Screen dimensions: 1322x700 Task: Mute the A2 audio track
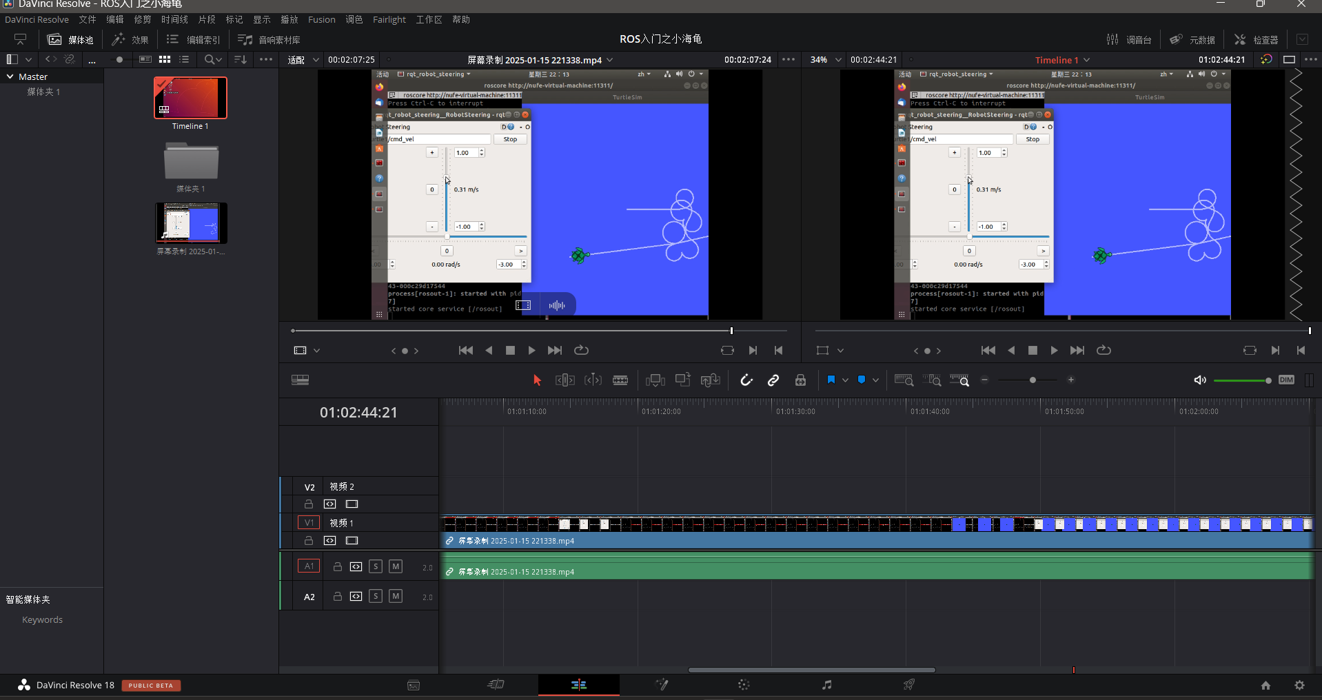(x=396, y=596)
